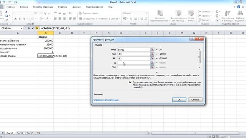Decrease font size with small A icon
Image resolution: width=246 pixels, height=138 pixels.
[49, 13]
